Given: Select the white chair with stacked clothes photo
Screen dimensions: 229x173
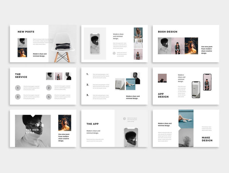Looking at the screenshot, I should coord(62,43).
